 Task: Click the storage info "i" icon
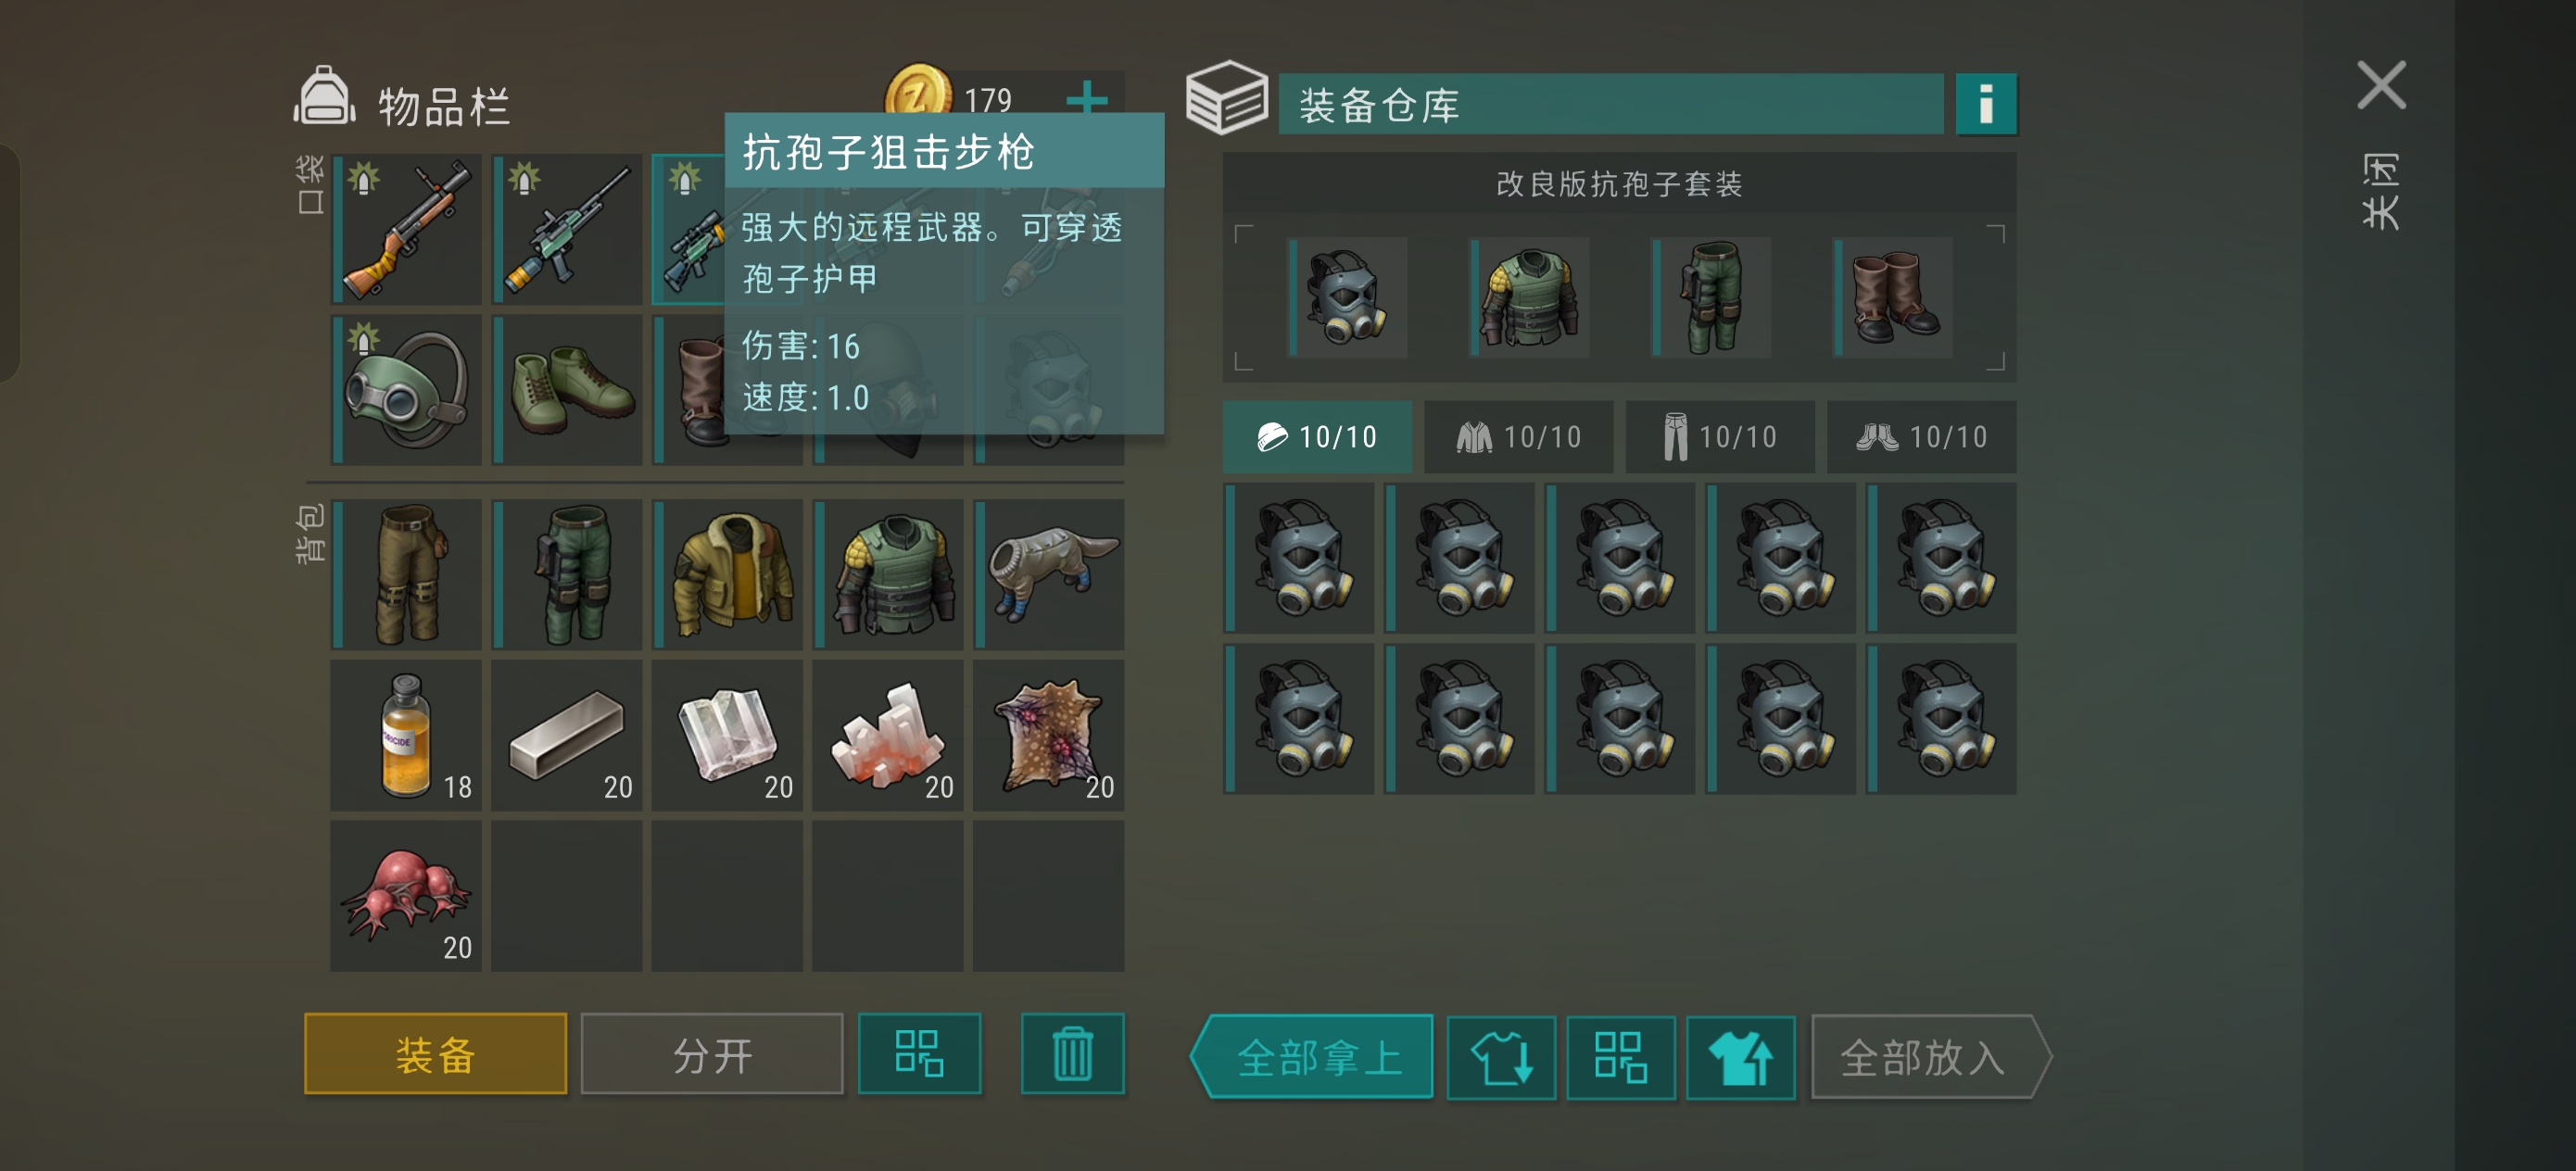(1985, 104)
